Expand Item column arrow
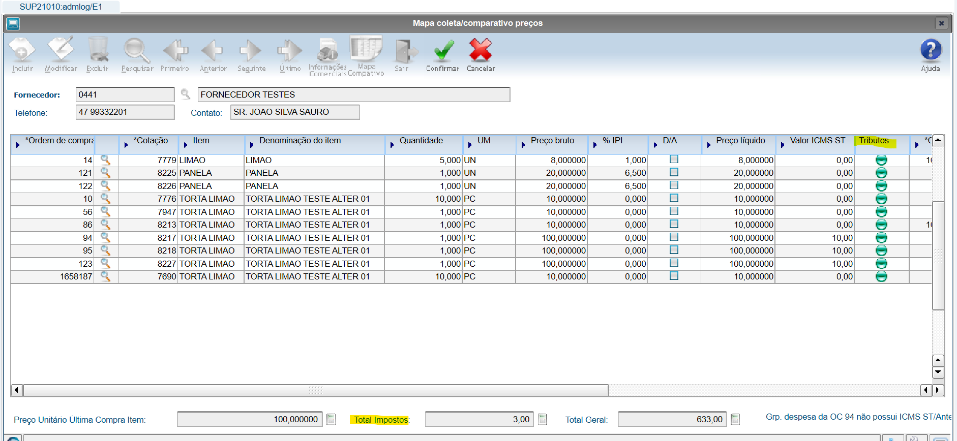Viewport: 957px width, 441px height. click(x=185, y=145)
